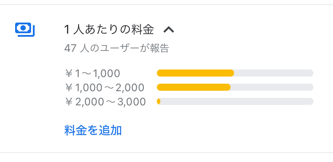Click the blue money banknote icon
The image size is (333, 162).
pos(25,30)
